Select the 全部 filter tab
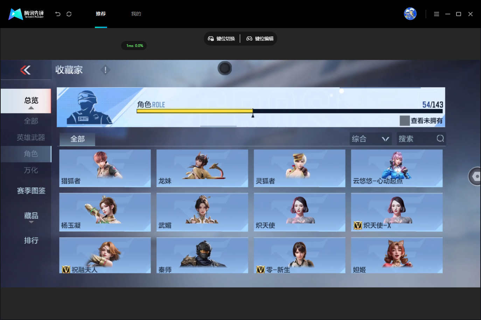This screenshot has height=320, width=481. pyautogui.click(x=77, y=139)
